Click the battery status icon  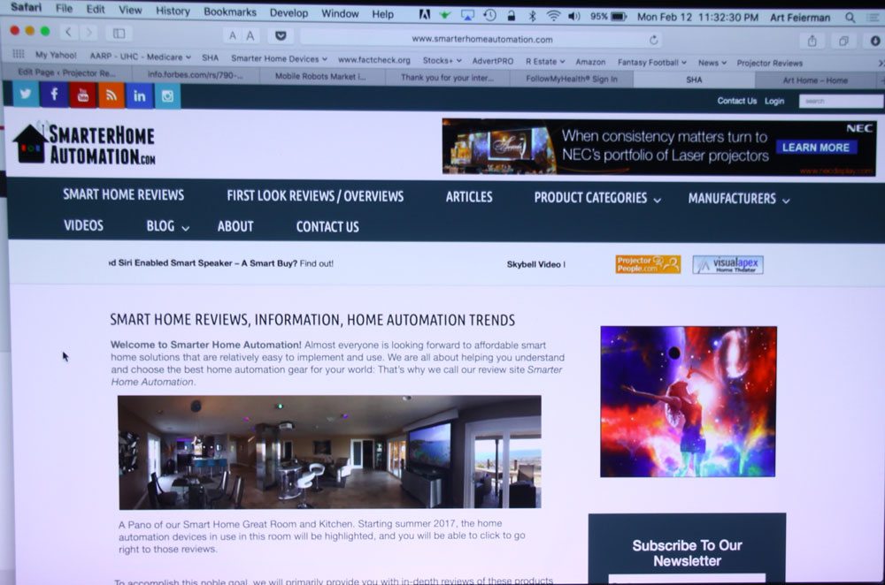point(619,17)
